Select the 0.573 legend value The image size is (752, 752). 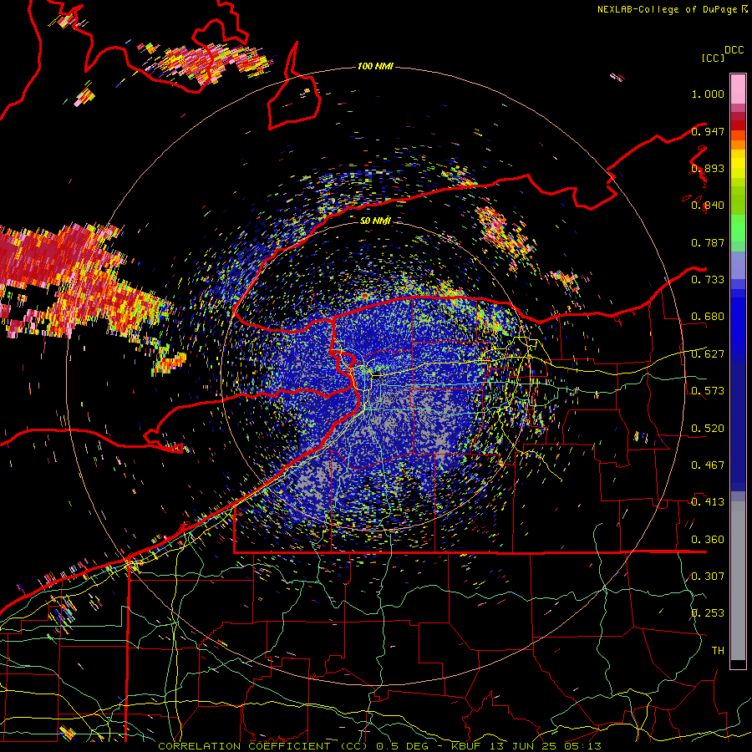pyautogui.click(x=708, y=391)
